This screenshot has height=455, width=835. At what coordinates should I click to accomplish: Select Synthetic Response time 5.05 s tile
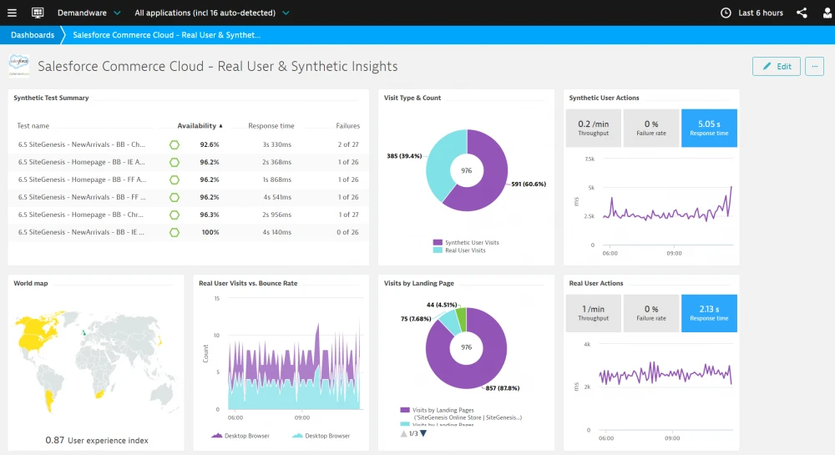click(709, 128)
